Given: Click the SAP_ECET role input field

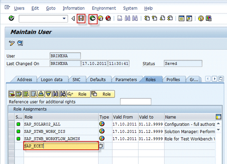Looking at the screenshot, I should 61,146.
